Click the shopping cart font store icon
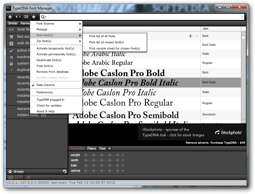 (11, 37)
